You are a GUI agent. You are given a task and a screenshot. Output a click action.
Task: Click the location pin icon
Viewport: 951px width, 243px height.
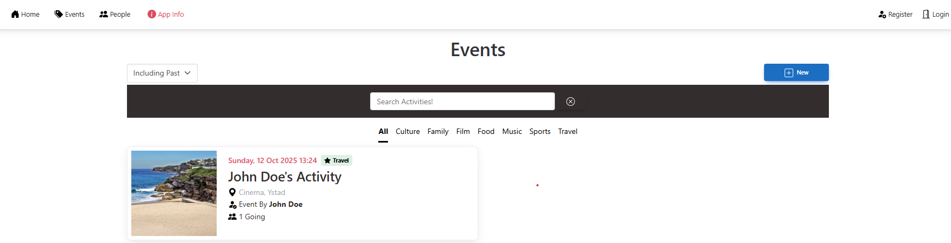(x=232, y=192)
